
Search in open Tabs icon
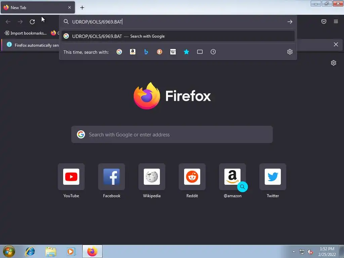pos(200,52)
